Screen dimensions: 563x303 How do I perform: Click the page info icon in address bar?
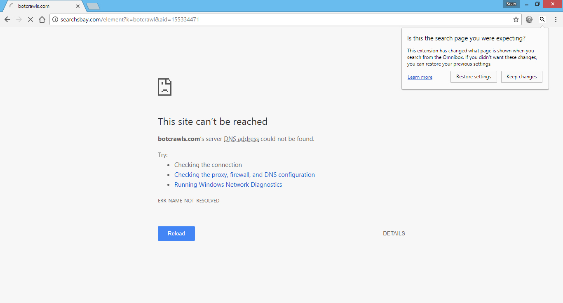tap(55, 19)
